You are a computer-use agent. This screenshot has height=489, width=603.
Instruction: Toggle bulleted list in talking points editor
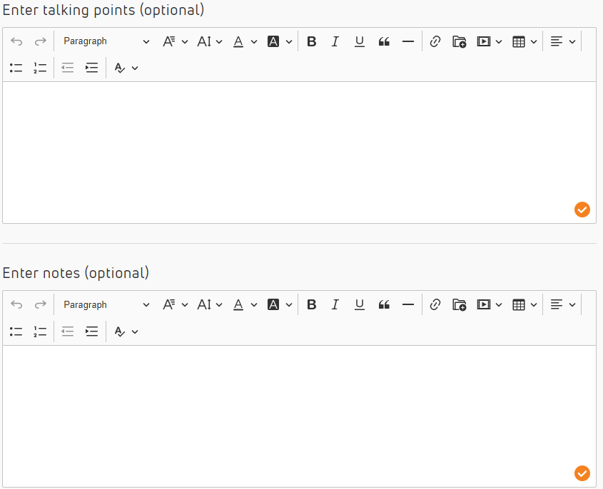pos(16,68)
